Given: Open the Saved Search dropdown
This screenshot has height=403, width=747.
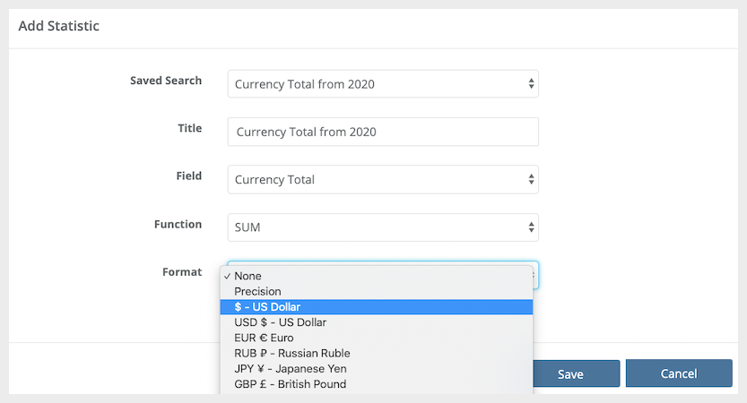Looking at the screenshot, I should [x=382, y=84].
